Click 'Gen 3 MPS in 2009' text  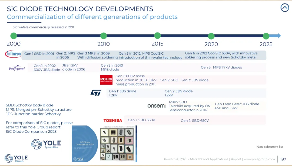[x=94, y=53]
